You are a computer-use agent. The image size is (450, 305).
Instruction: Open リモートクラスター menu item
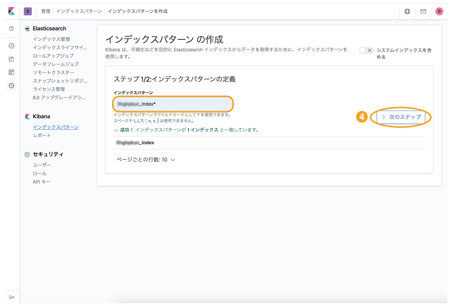(54, 73)
